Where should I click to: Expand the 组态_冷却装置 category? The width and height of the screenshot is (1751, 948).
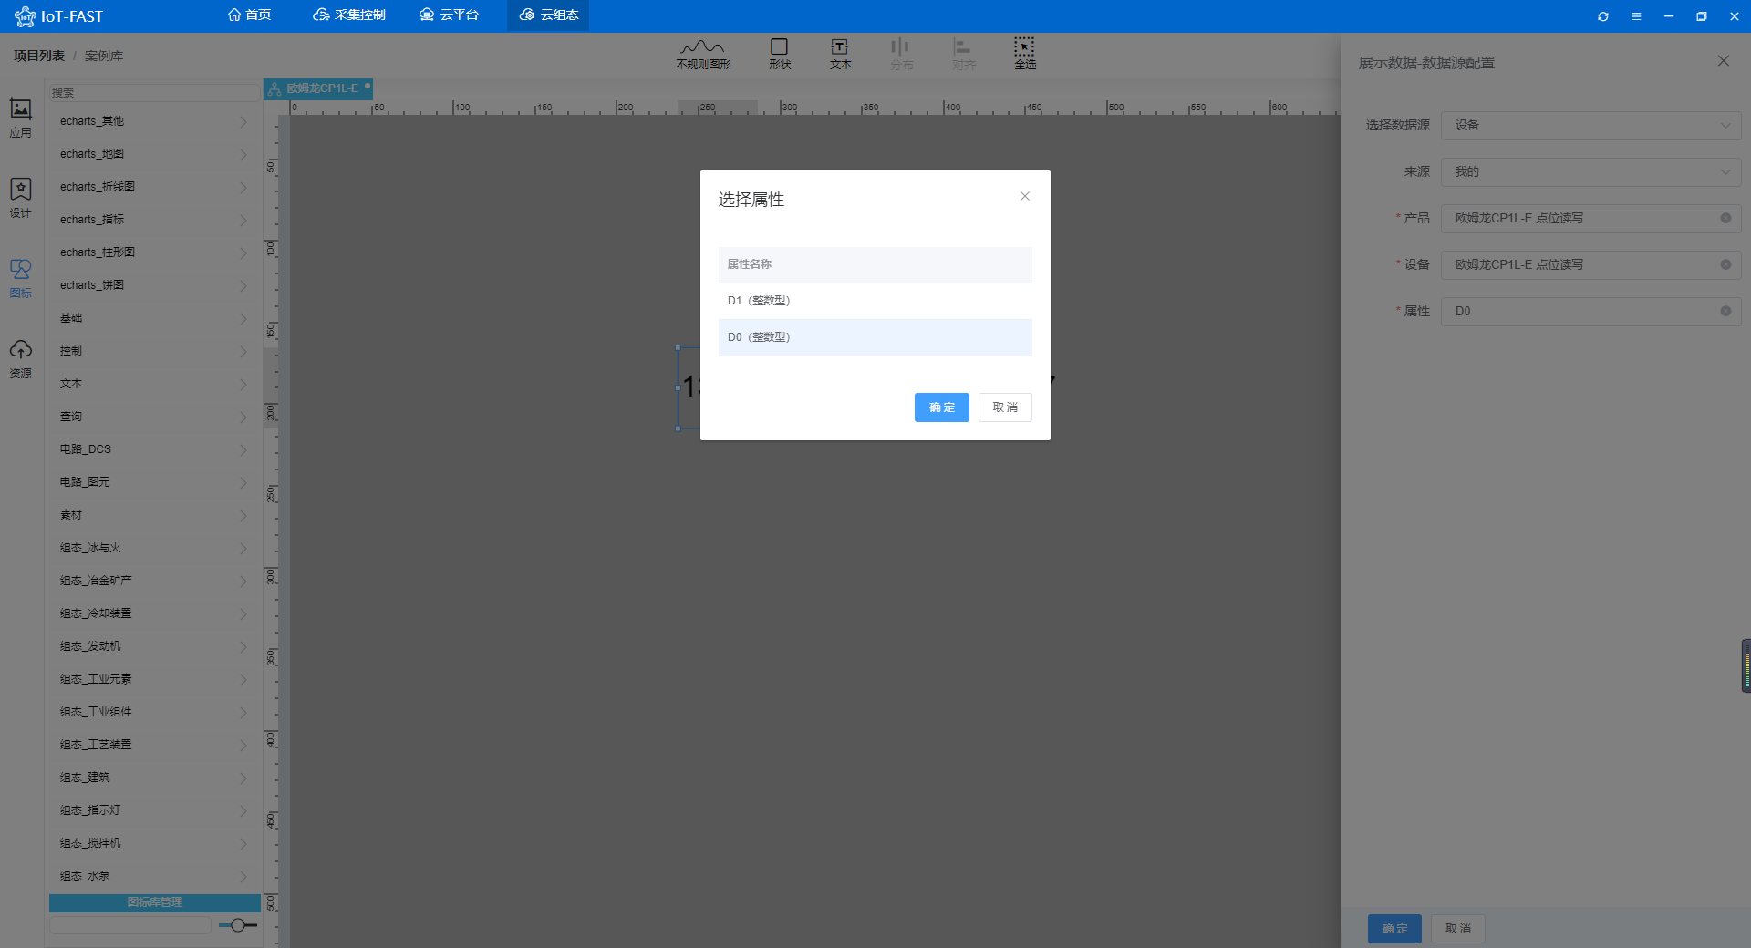coord(153,613)
